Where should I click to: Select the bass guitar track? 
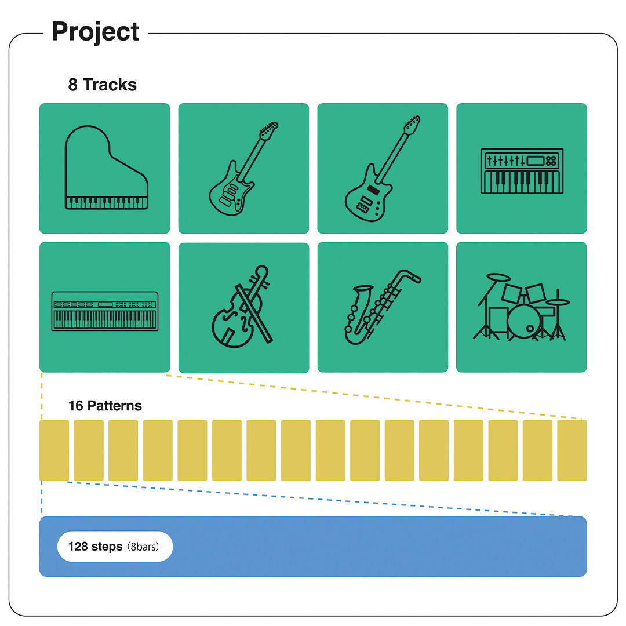[383, 168]
